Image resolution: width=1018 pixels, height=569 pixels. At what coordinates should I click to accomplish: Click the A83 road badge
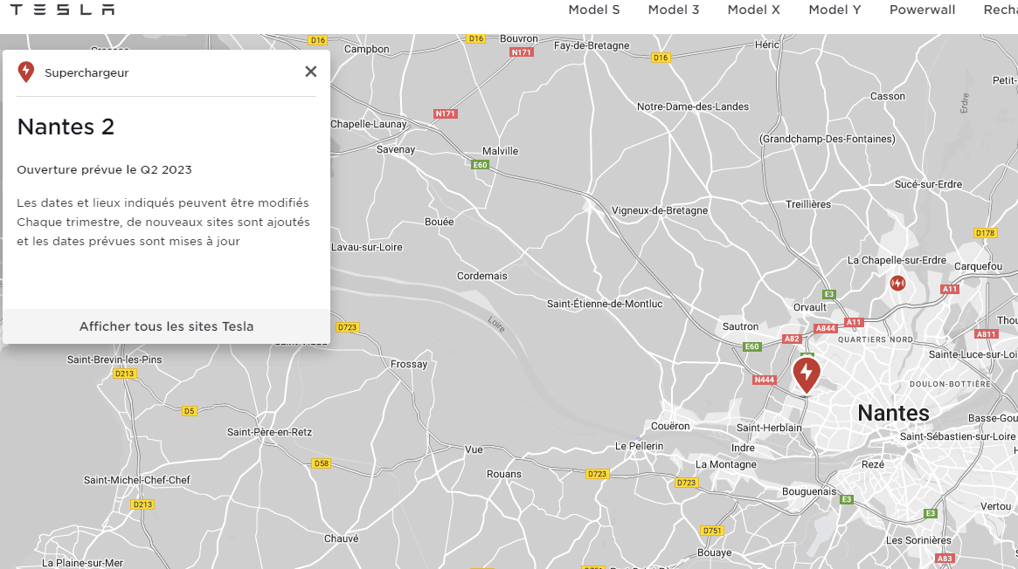[945, 558]
